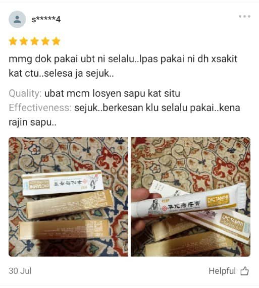Image resolution: width=259 pixels, height=288 pixels.
Task: Click the 'rajin sapu..' line of text
Action: pos(32,122)
